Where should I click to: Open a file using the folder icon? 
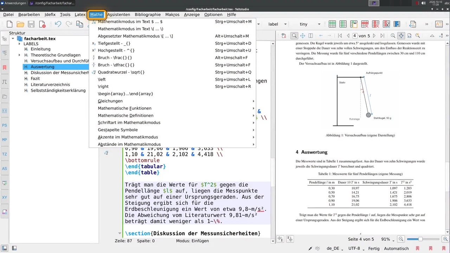20,24
